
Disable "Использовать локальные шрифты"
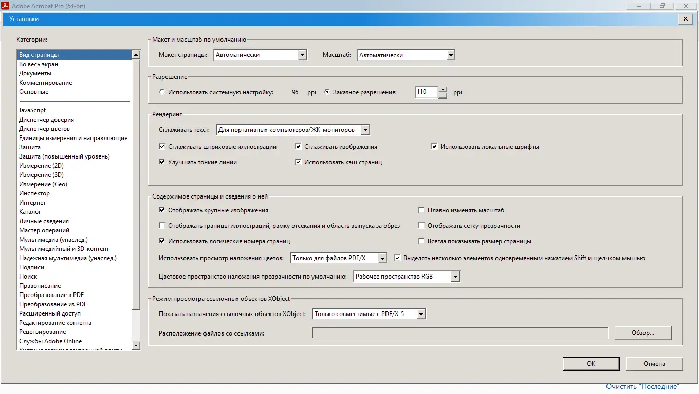click(434, 146)
